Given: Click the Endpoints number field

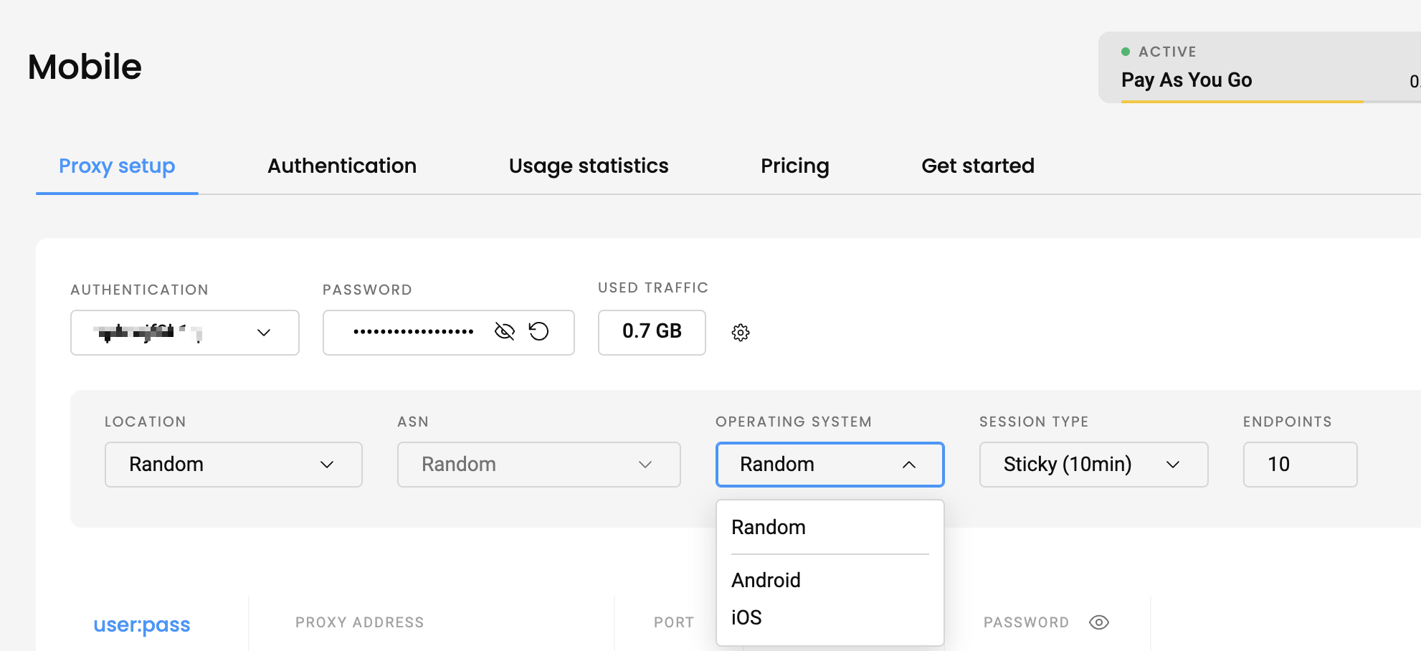Looking at the screenshot, I should [1301, 465].
